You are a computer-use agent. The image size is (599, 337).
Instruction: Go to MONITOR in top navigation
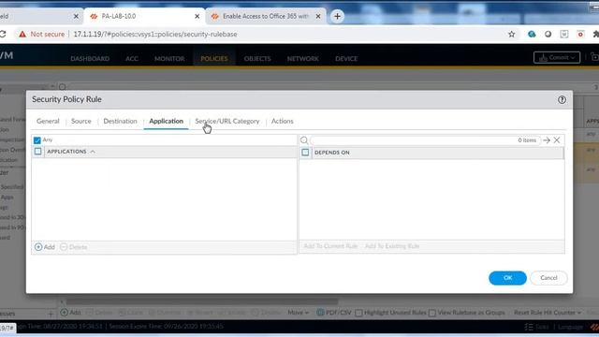coord(169,58)
